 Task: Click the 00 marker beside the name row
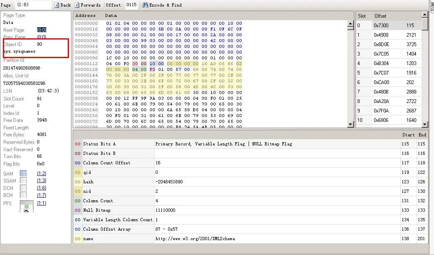77,239
